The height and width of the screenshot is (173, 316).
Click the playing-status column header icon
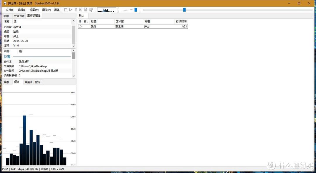pos(80,21)
